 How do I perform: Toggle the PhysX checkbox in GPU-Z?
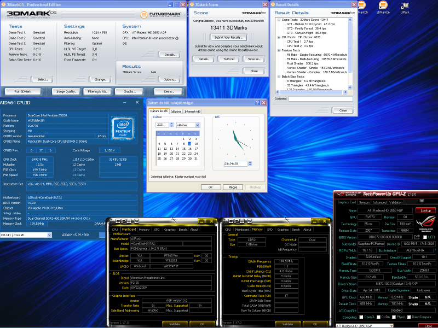tap(394, 317)
